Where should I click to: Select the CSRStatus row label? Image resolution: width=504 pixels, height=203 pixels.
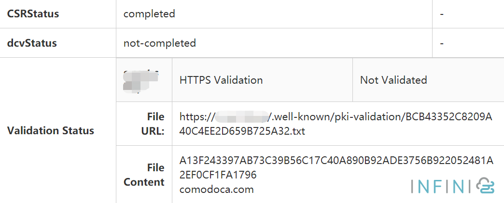33,14
